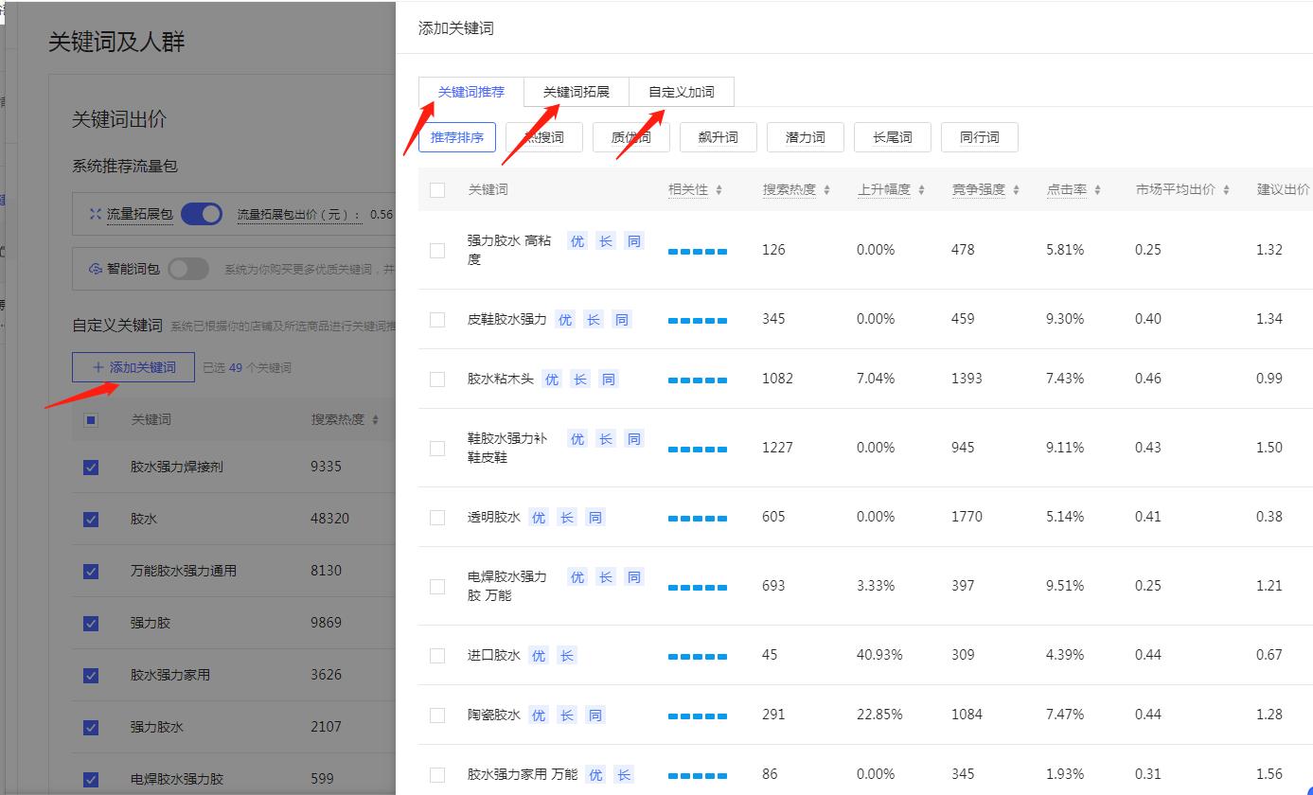1313x795 pixels.
Task: Check the select-all box in recommendation table header
Action: 437,190
